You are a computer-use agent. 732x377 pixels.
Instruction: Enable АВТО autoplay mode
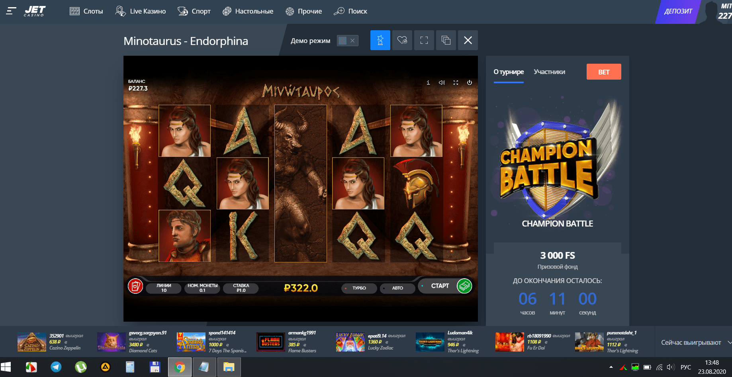tap(397, 288)
